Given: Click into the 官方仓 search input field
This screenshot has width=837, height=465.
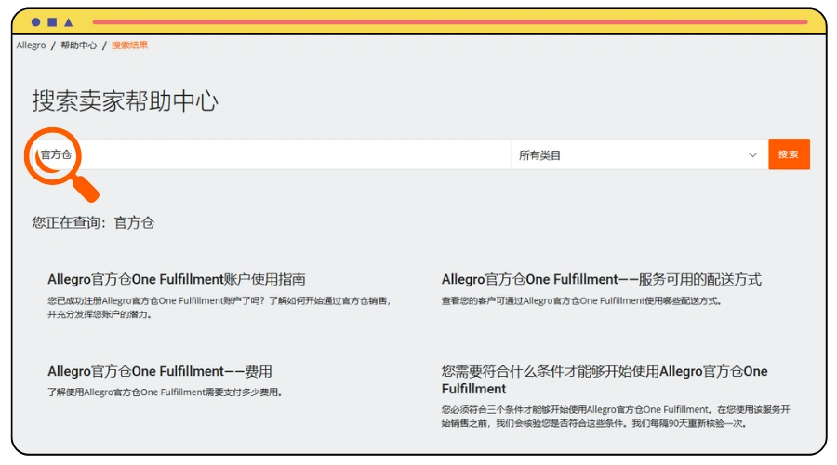Looking at the screenshot, I should tap(272, 154).
